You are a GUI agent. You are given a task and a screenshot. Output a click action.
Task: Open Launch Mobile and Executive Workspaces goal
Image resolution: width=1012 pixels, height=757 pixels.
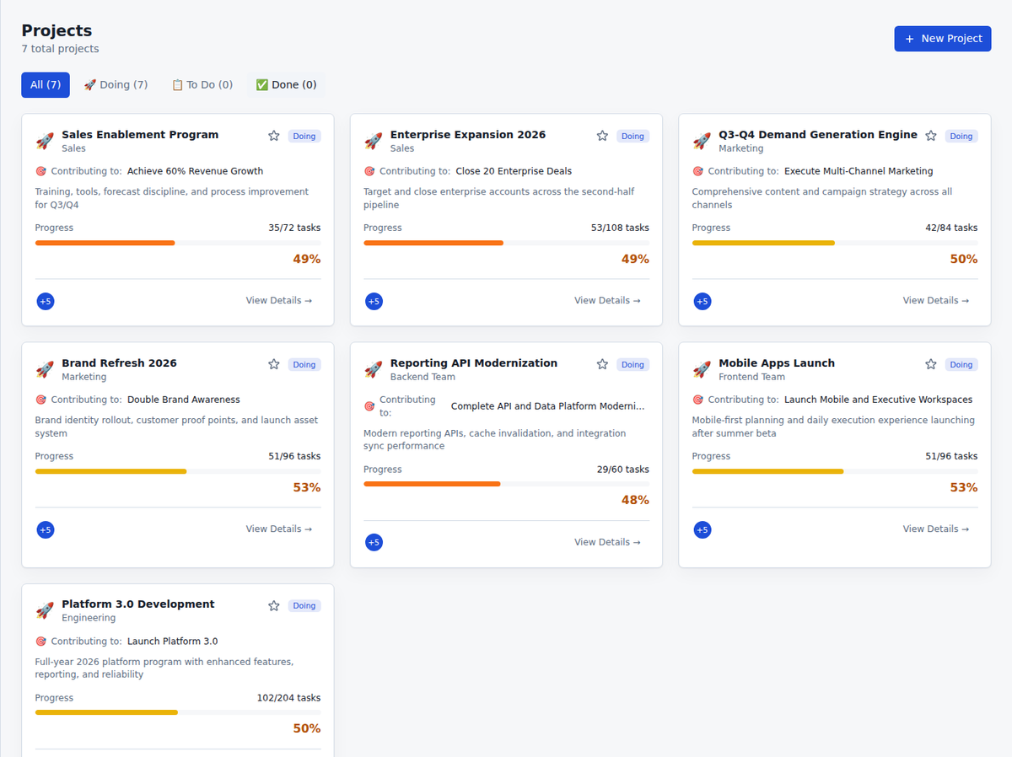point(879,400)
